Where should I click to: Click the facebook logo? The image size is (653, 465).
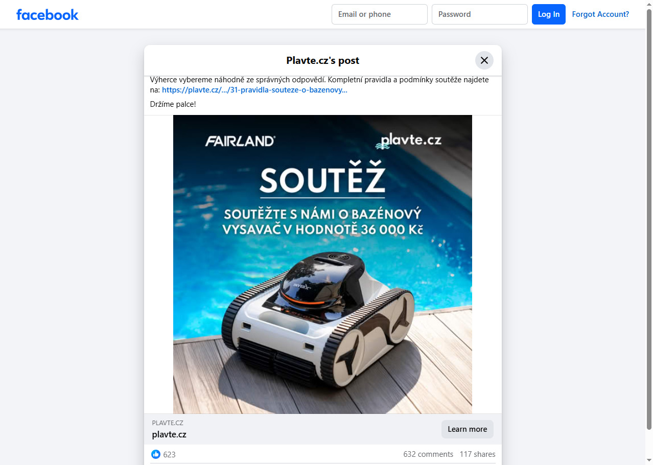[48, 14]
